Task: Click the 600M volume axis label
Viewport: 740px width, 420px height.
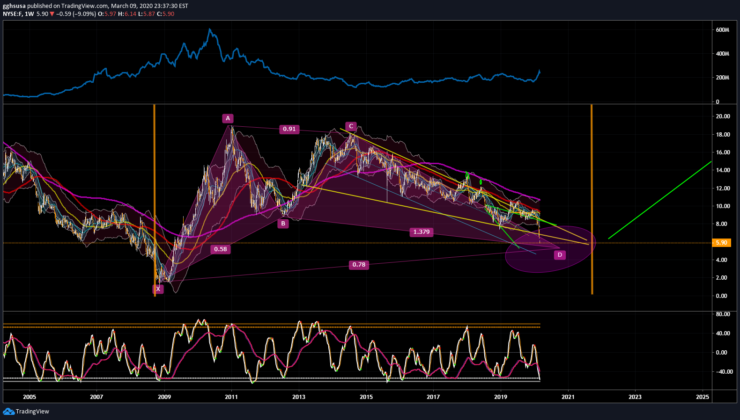Action: click(723, 30)
